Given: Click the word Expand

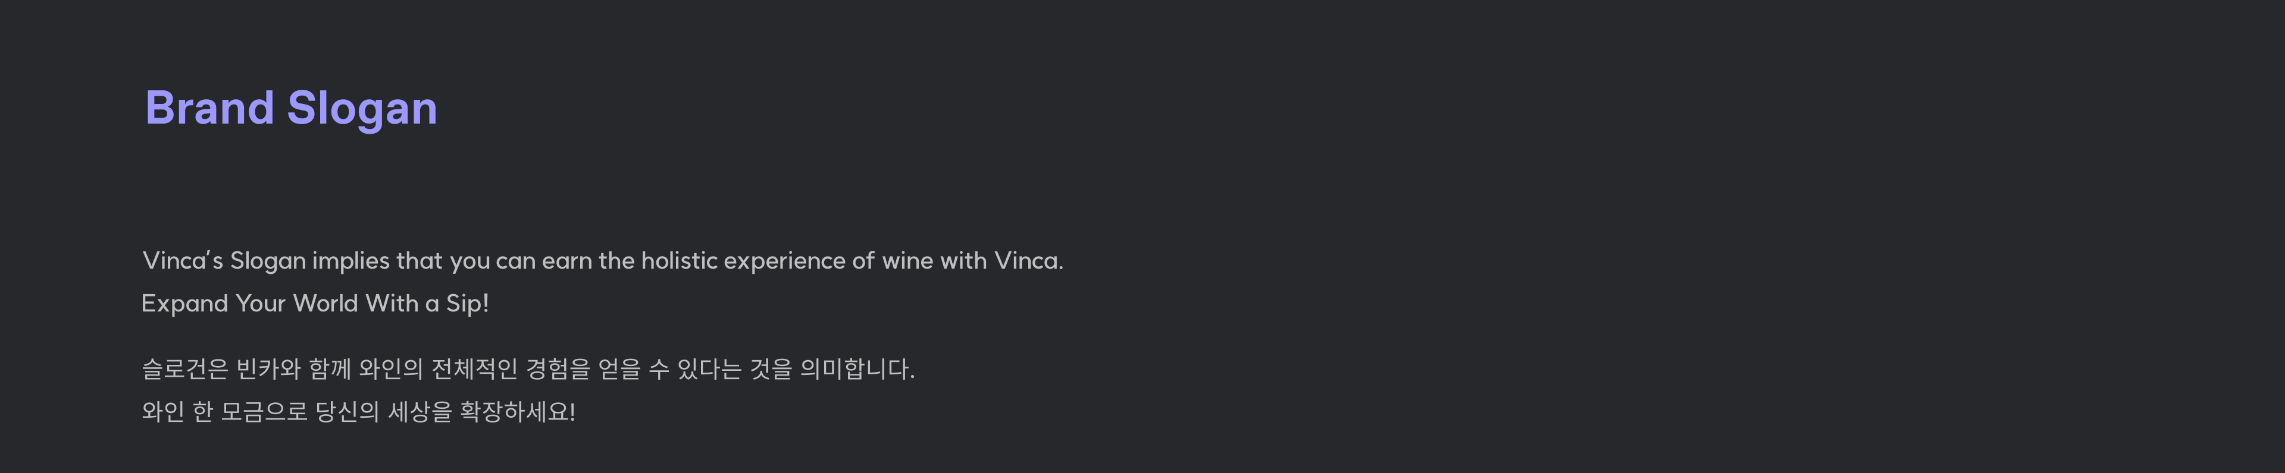Looking at the screenshot, I should tap(184, 304).
